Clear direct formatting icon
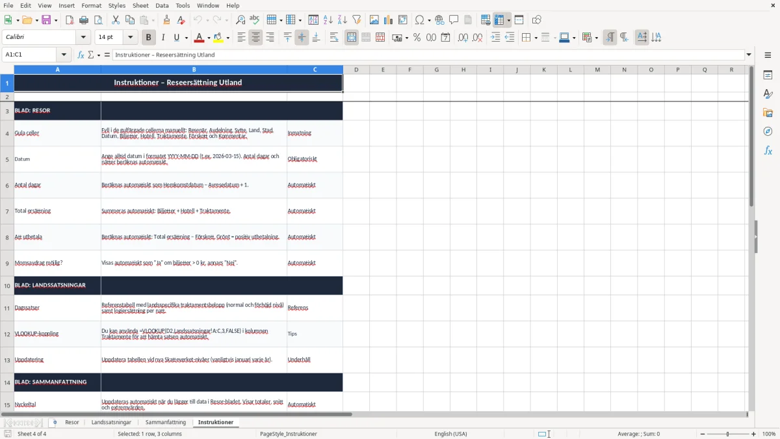The width and height of the screenshot is (780, 439). 181,20
